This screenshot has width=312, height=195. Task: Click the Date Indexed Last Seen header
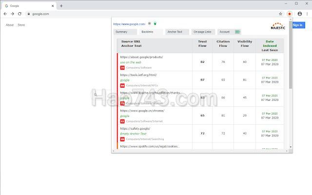(270, 46)
